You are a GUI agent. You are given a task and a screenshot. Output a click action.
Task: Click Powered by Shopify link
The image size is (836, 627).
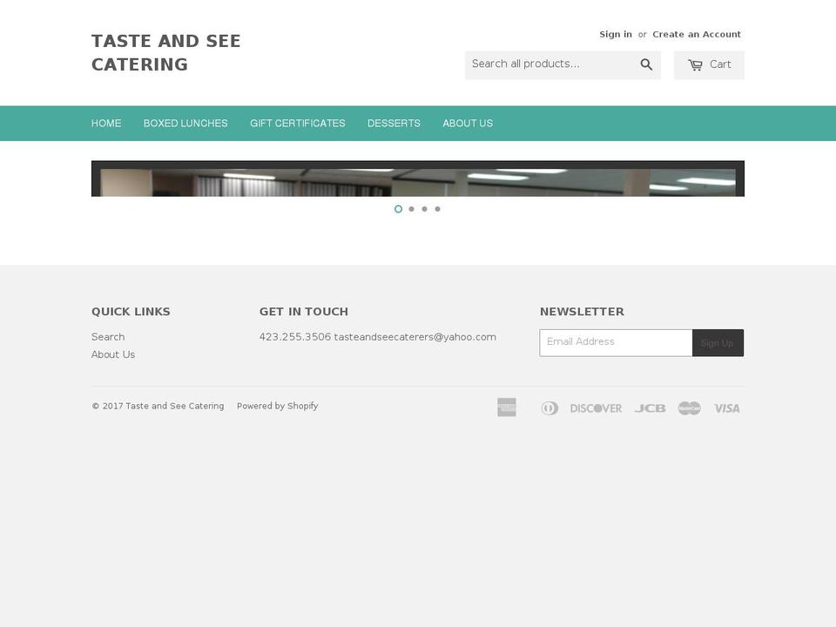point(277,406)
